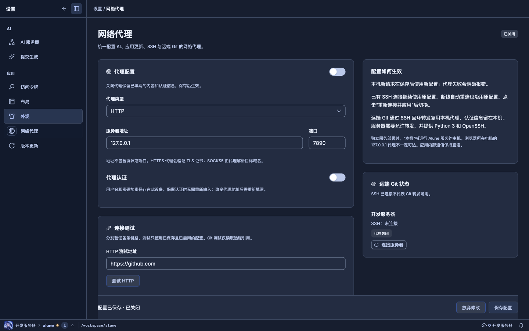This screenshot has width=529, height=331.
Task: Click the alune project name in status bar
Action: [48, 325]
